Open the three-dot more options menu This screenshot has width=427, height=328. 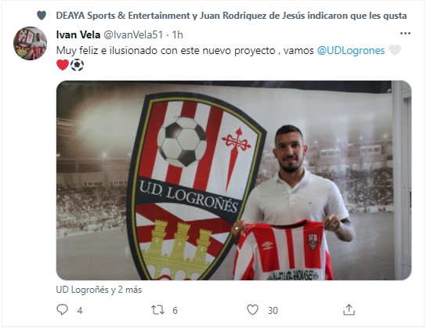[x=405, y=34]
